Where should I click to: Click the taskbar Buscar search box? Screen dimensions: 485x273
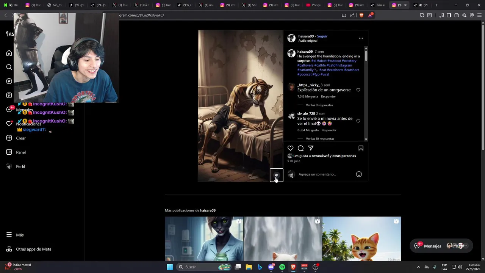pos(203,267)
